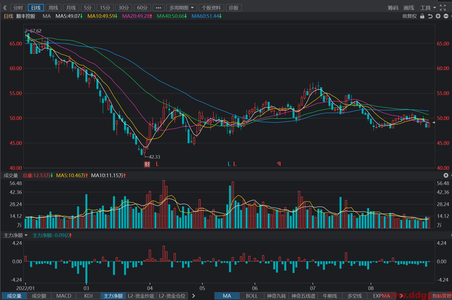Show more indicator tabs with right chevron

click(194, 296)
